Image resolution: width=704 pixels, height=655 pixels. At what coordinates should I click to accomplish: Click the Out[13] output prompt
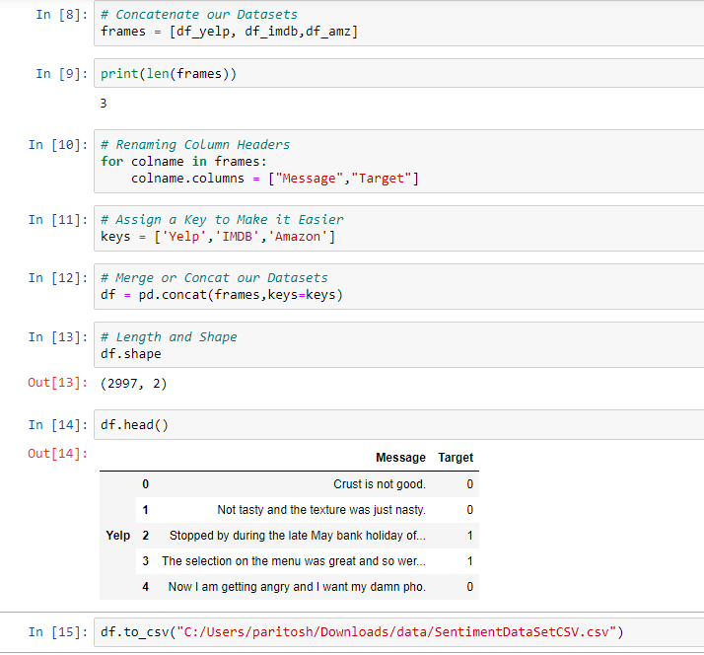pyautogui.click(x=58, y=383)
